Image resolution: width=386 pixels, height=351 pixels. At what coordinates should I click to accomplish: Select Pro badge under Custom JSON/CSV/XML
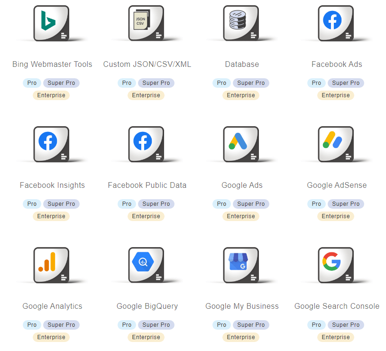(127, 83)
